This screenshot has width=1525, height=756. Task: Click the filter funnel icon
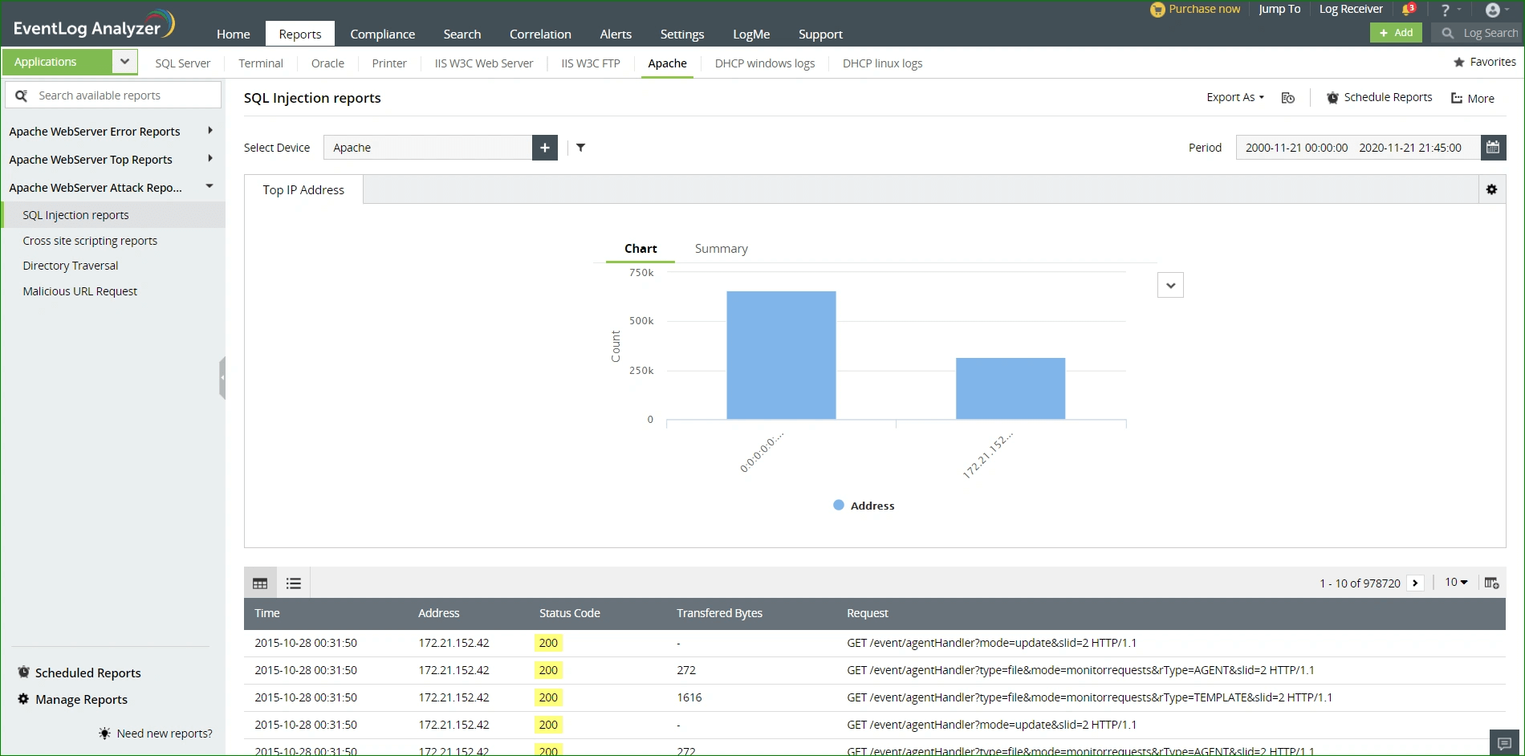pyautogui.click(x=581, y=148)
